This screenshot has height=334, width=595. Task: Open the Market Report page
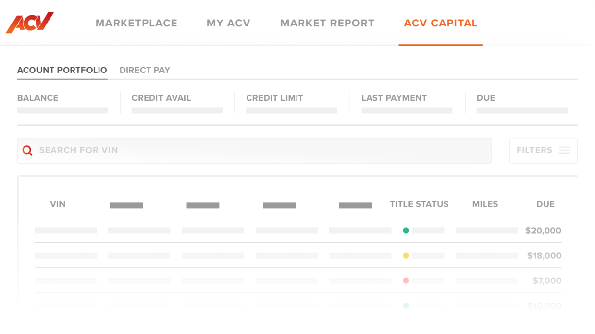click(x=327, y=23)
